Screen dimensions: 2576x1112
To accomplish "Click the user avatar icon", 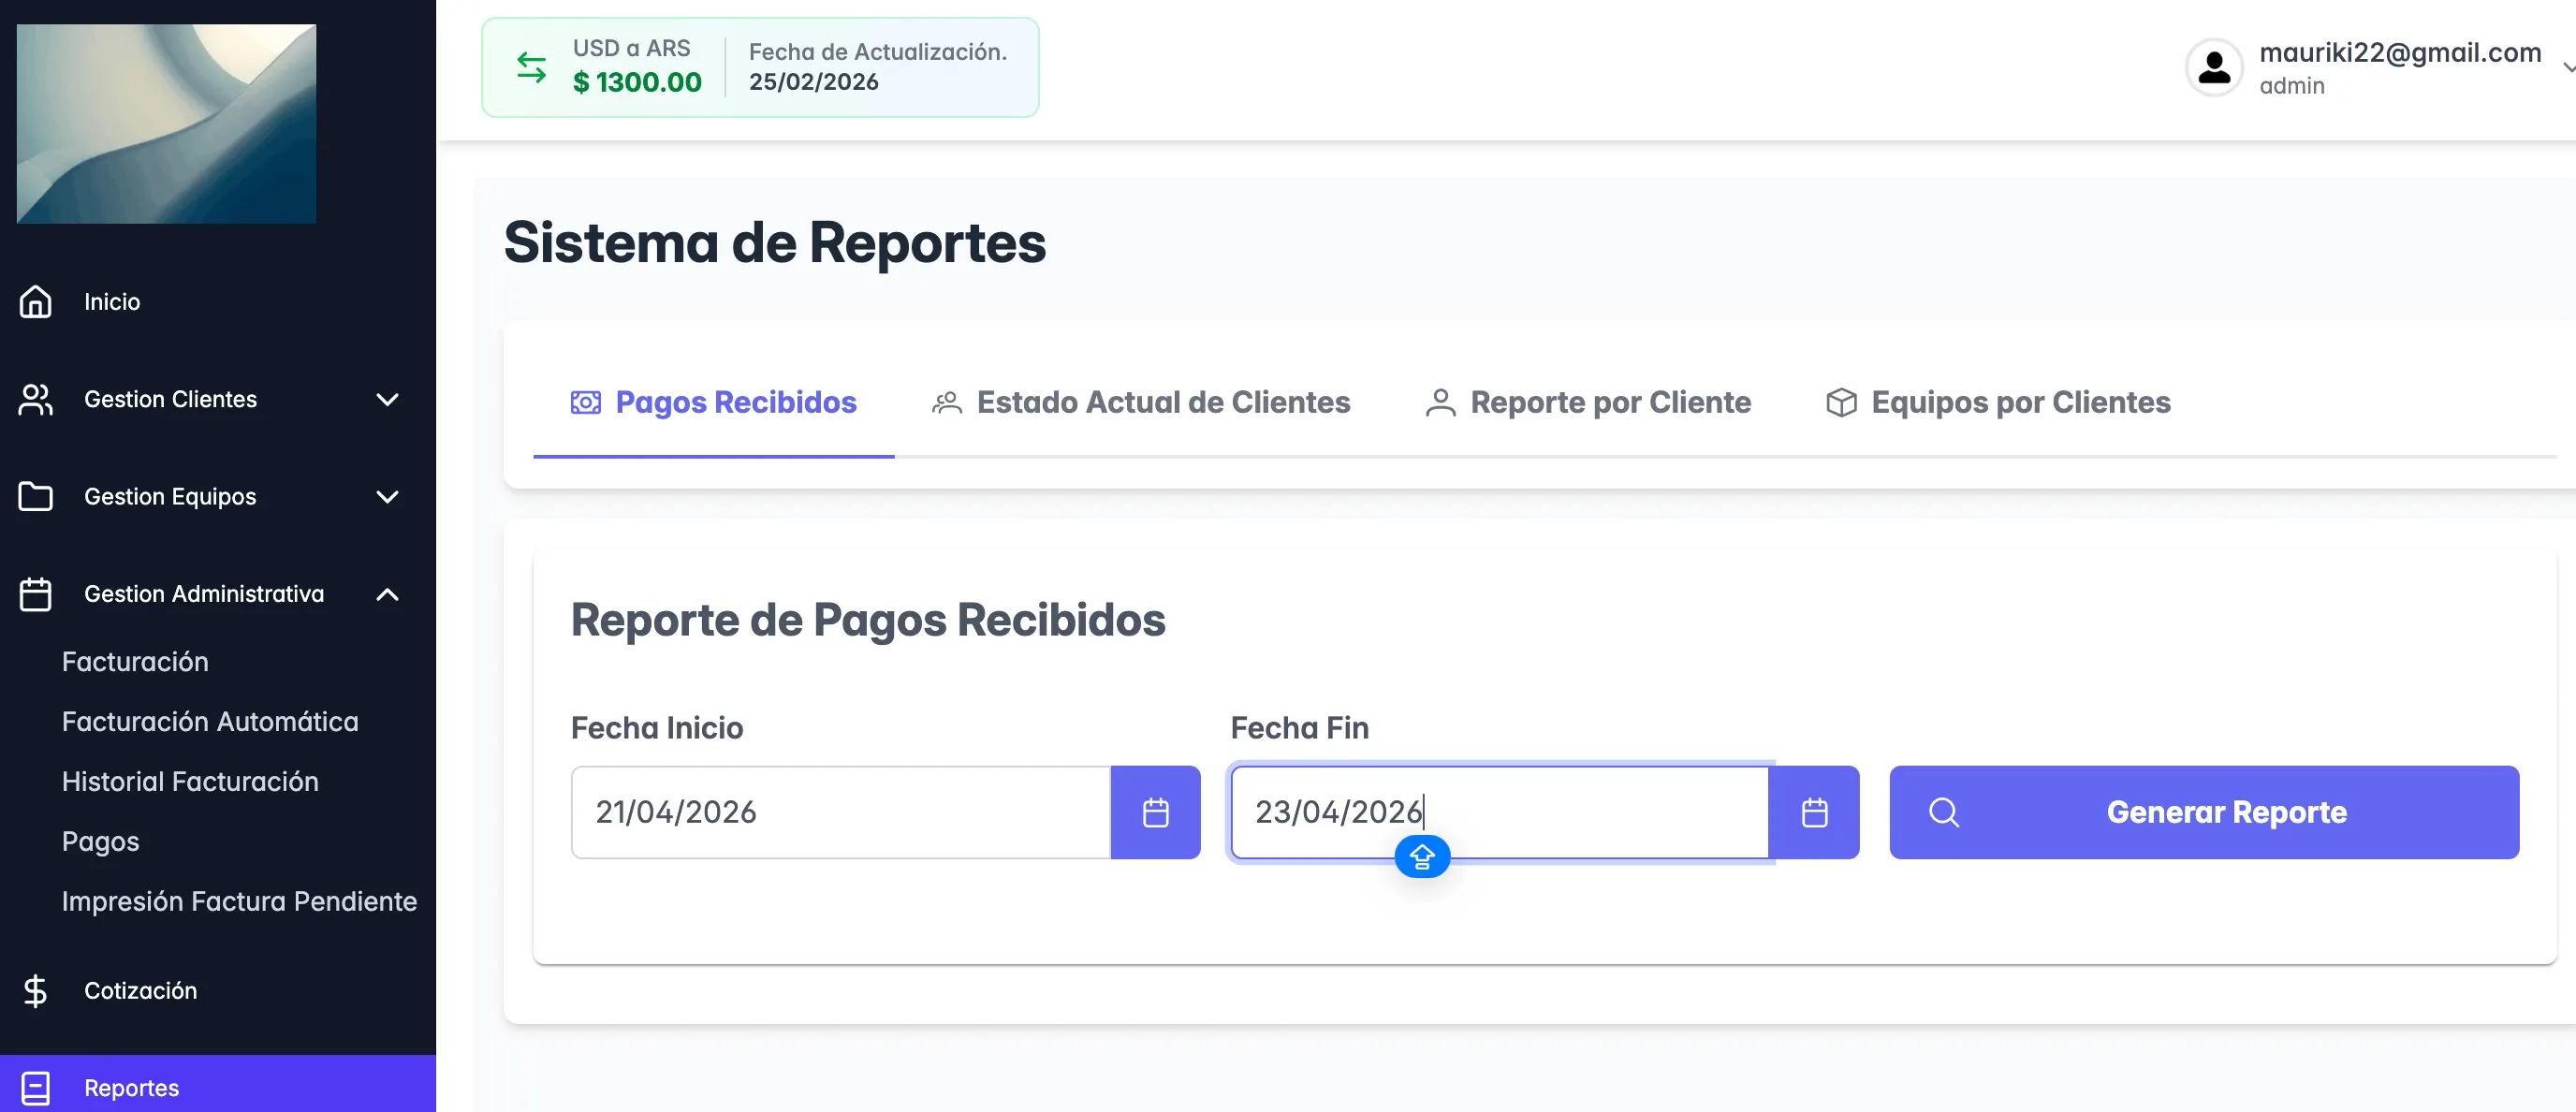I will 2214,68.
